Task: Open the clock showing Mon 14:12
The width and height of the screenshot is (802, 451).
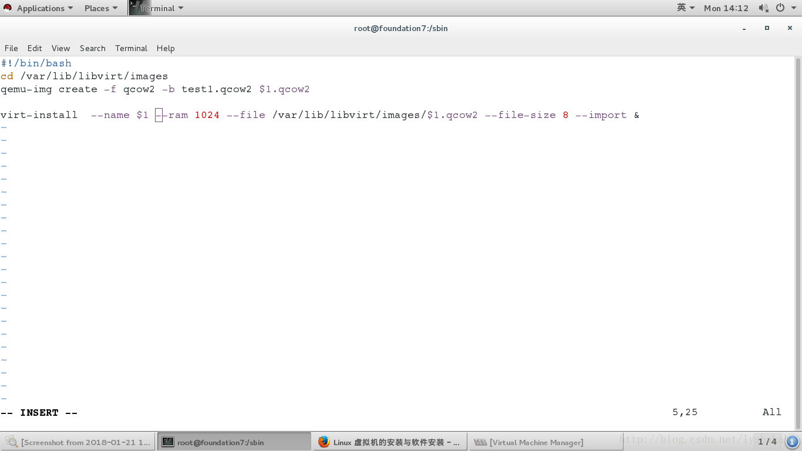Action: (726, 8)
